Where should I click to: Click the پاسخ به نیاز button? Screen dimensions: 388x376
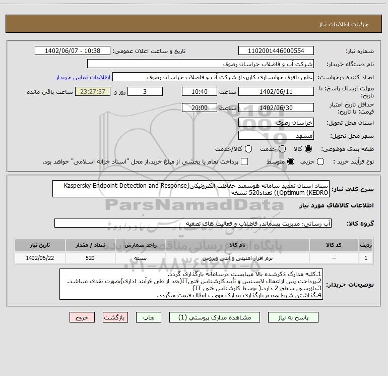pyautogui.click(x=293, y=317)
